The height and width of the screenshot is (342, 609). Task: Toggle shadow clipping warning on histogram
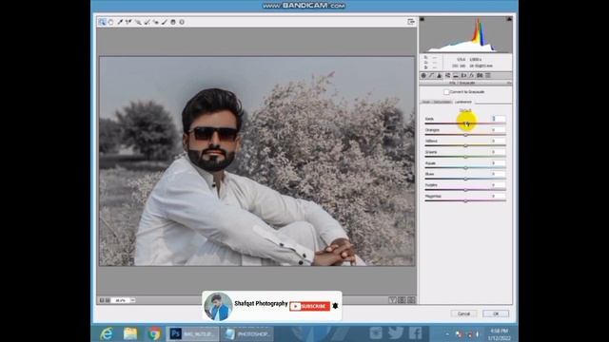click(422, 19)
